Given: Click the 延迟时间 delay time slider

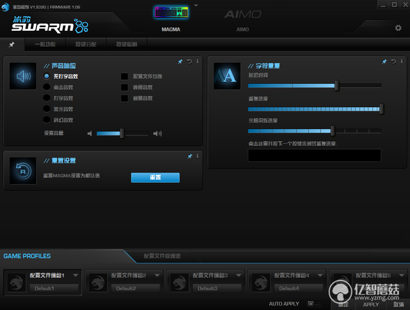Looking at the screenshot, I should [315, 85].
